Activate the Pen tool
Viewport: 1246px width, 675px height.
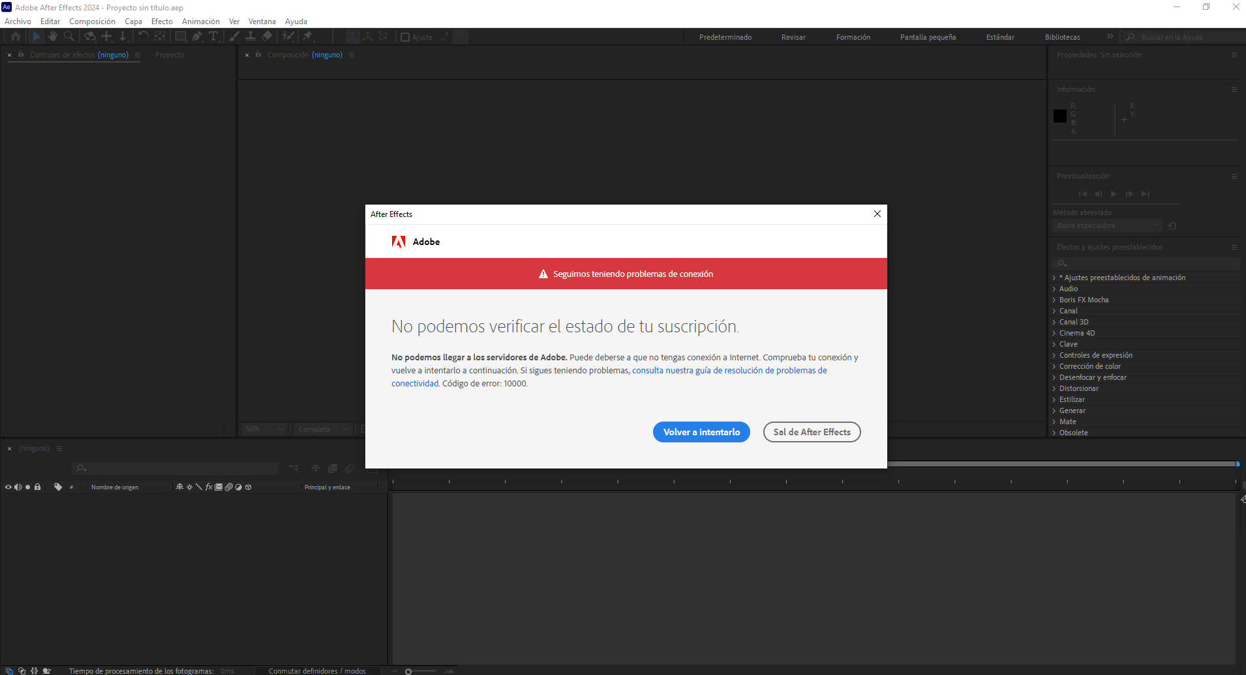click(197, 36)
